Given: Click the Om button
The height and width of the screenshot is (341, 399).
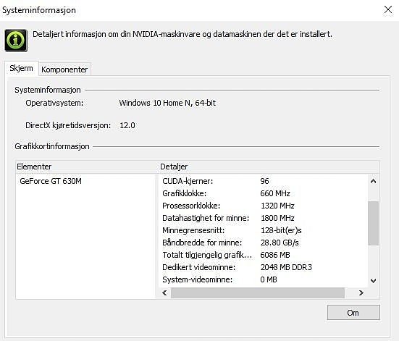Looking at the screenshot, I should (x=353, y=313).
